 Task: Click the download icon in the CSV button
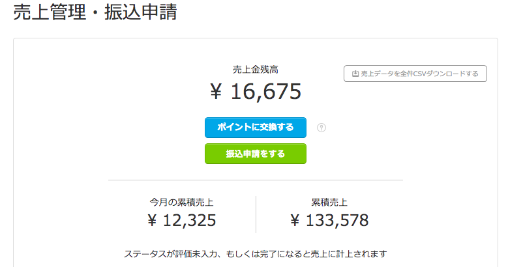tap(355, 74)
